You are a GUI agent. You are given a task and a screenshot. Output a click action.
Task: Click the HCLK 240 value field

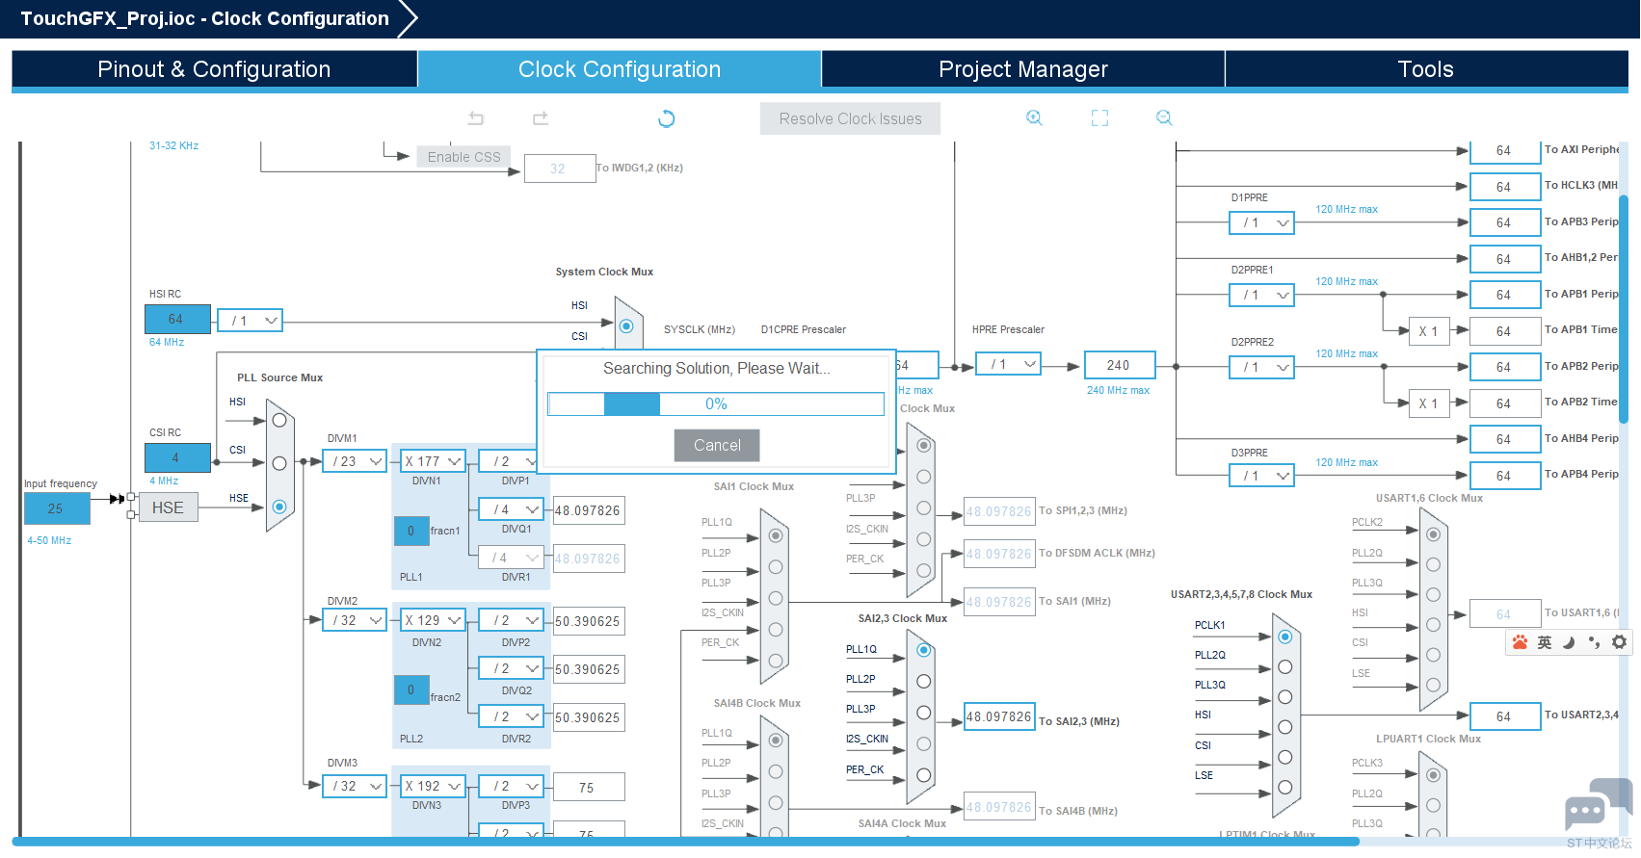1119,365
